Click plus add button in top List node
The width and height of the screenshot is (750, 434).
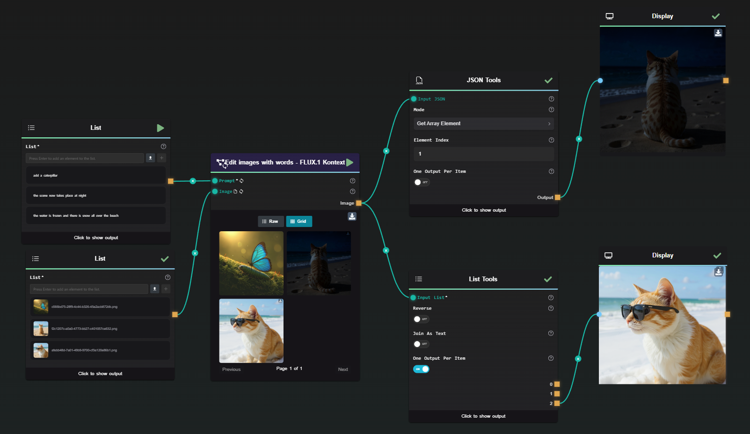161,158
